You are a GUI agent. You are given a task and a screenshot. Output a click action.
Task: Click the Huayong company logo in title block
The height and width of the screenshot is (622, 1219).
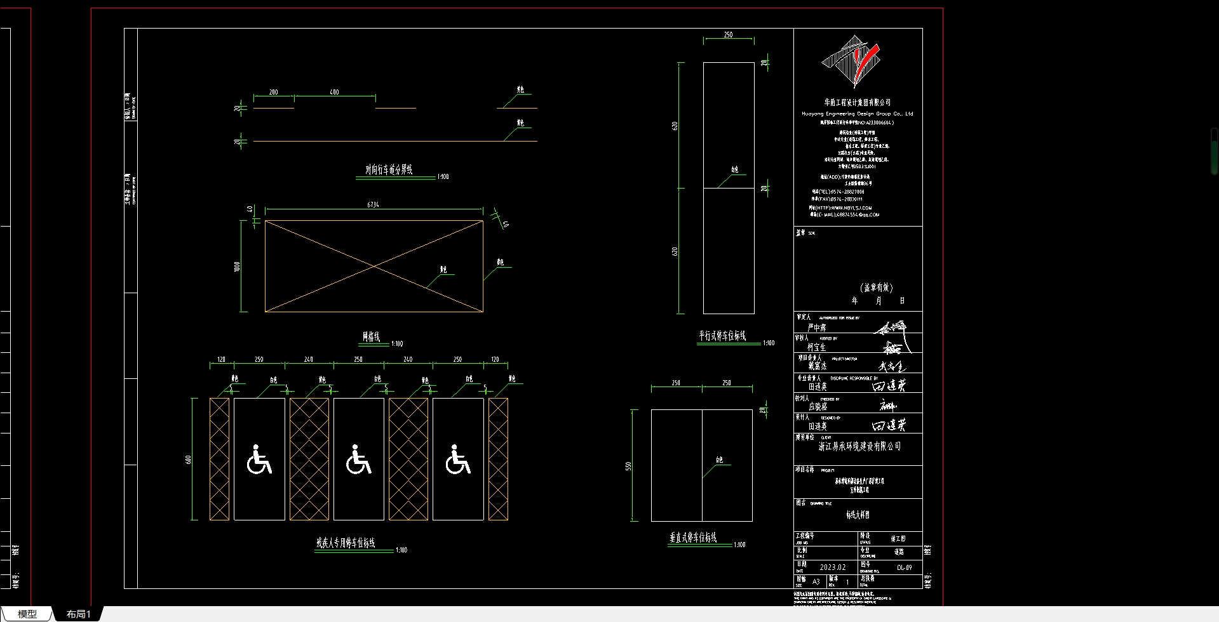[x=851, y=62]
